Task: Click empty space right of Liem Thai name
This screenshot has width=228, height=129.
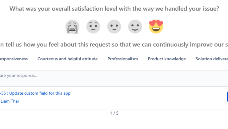Action: pyautogui.click(x=92, y=101)
